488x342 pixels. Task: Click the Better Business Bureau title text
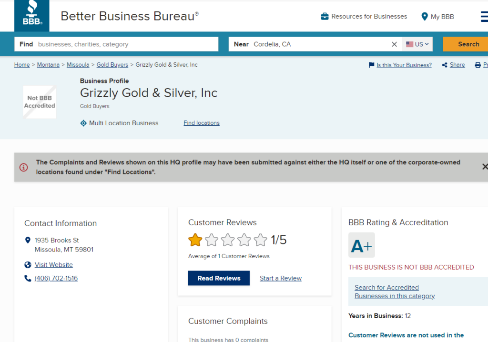(x=130, y=16)
